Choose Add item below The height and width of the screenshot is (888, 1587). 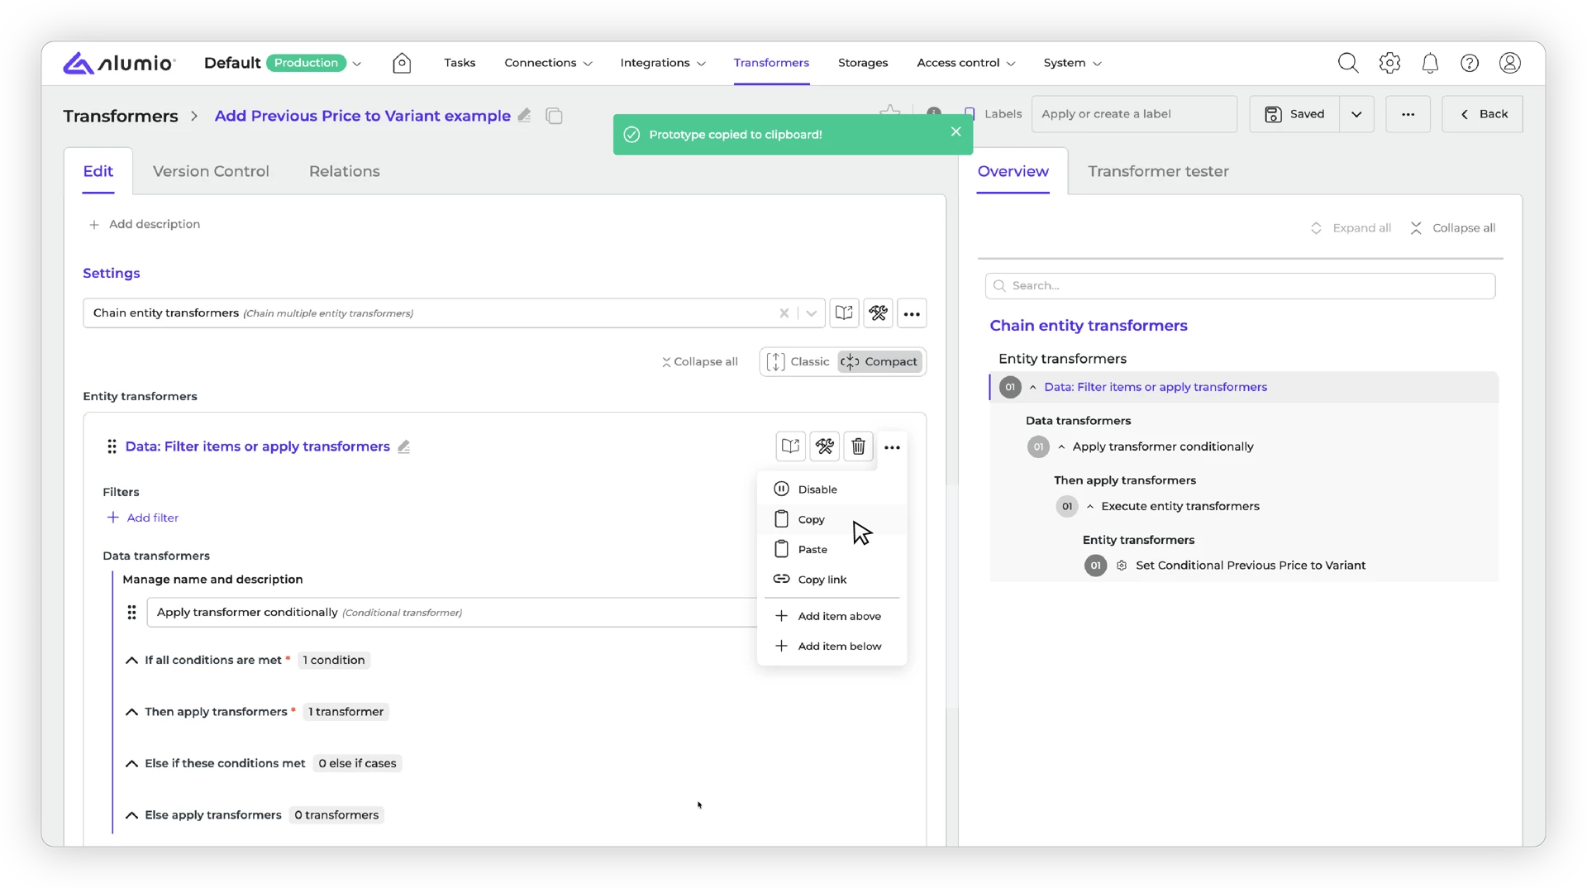tap(832, 647)
